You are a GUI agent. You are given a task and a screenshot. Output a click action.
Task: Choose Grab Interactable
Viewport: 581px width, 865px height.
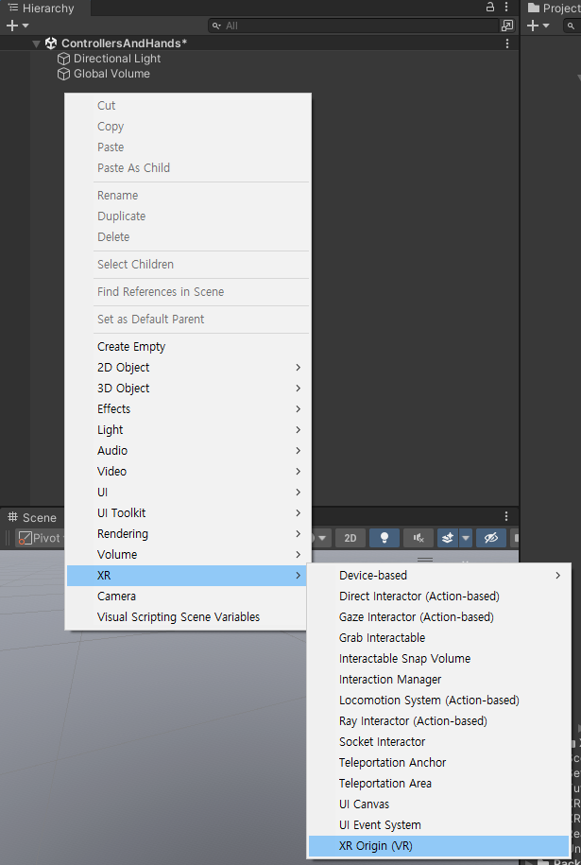coord(439,638)
